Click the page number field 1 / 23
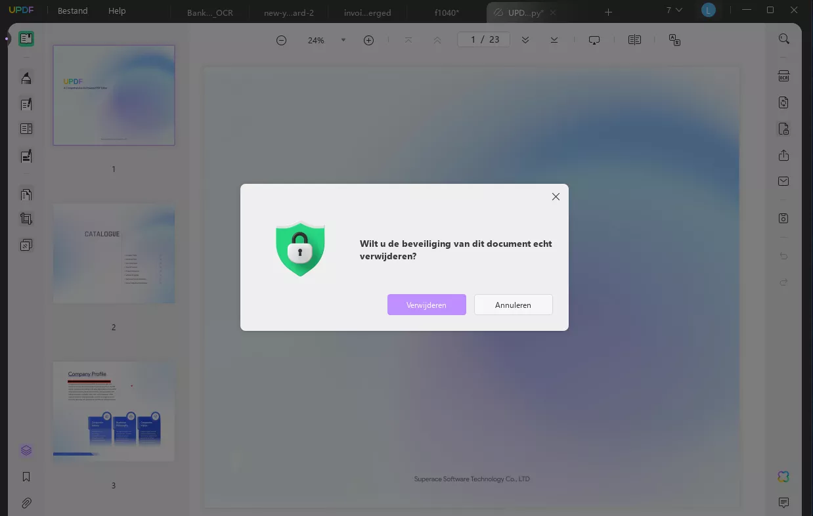813x516 pixels. coord(484,39)
